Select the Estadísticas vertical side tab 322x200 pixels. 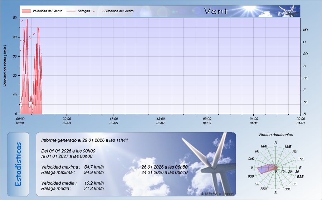(x=18, y=164)
